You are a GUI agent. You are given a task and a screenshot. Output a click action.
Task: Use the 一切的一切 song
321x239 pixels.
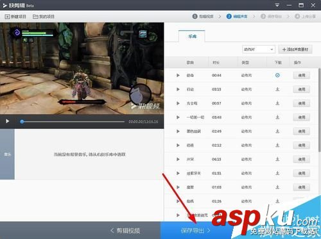pyautogui.click(x=302, y=117)
